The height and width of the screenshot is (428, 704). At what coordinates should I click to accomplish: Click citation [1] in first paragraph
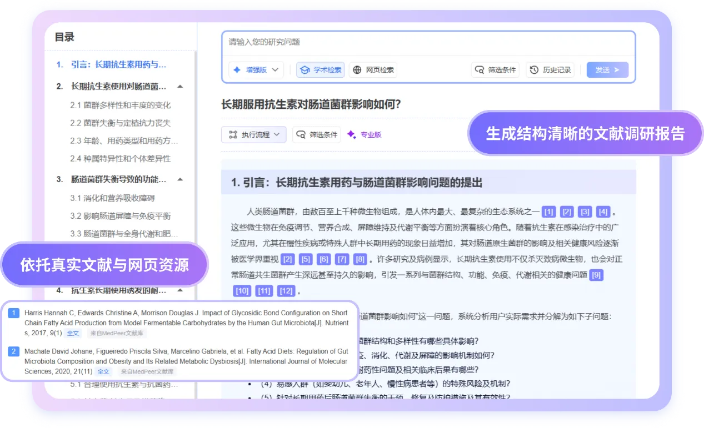pos(548,212)
